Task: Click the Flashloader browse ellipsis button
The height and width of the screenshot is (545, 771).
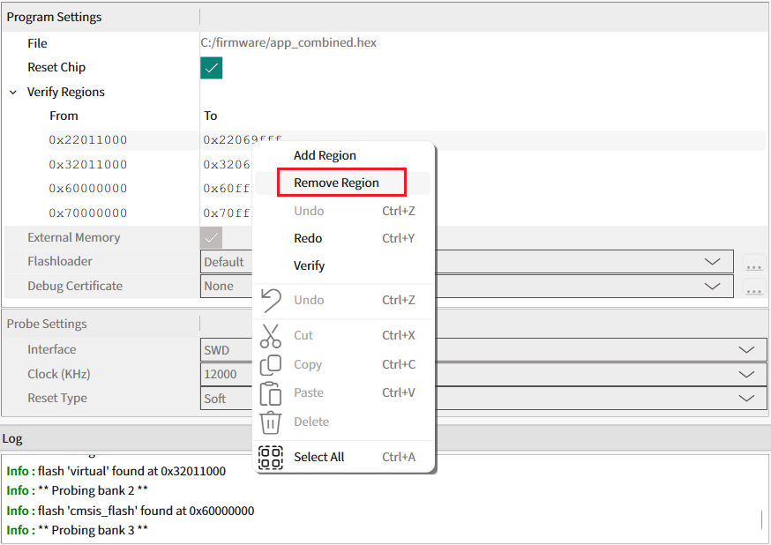Action: [x=752, y=263]
